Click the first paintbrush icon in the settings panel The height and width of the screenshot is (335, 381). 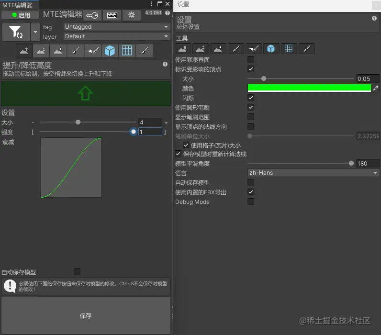235,49
